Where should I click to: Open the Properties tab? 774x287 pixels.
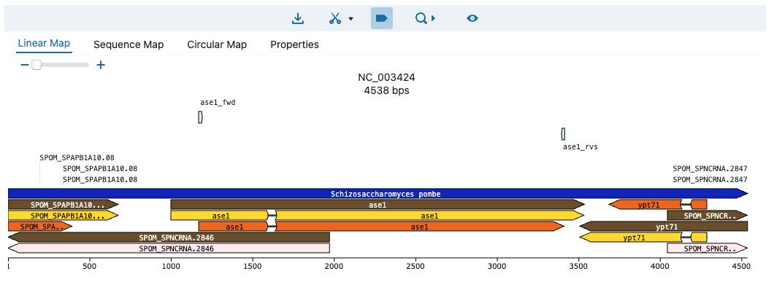[x=295, y=44]
